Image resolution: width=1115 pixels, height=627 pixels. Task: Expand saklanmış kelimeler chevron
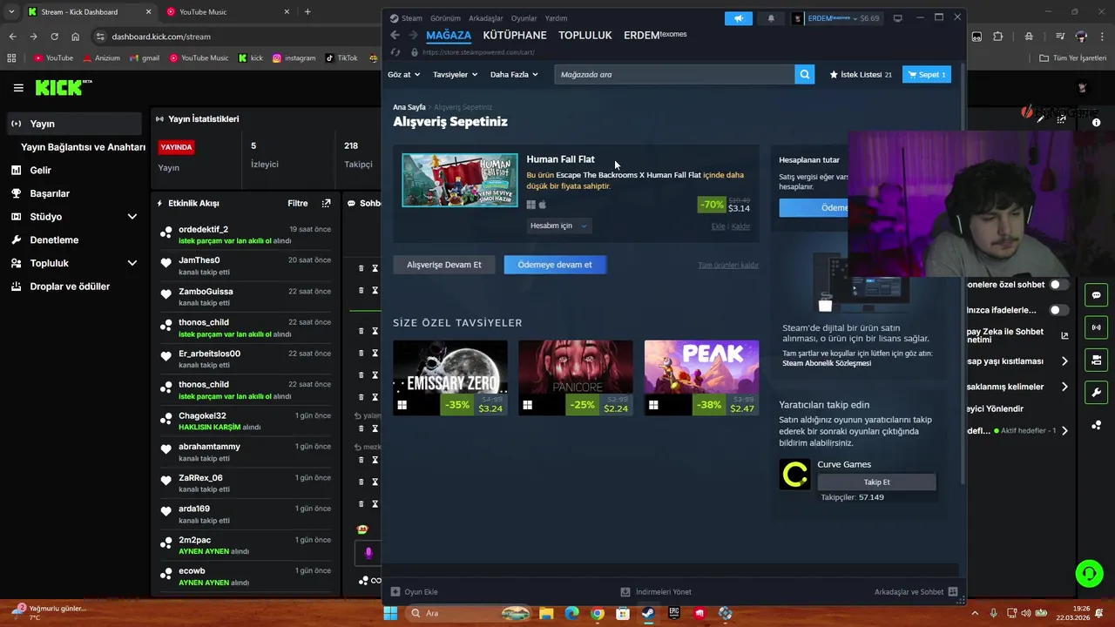tap(1064, 387)
